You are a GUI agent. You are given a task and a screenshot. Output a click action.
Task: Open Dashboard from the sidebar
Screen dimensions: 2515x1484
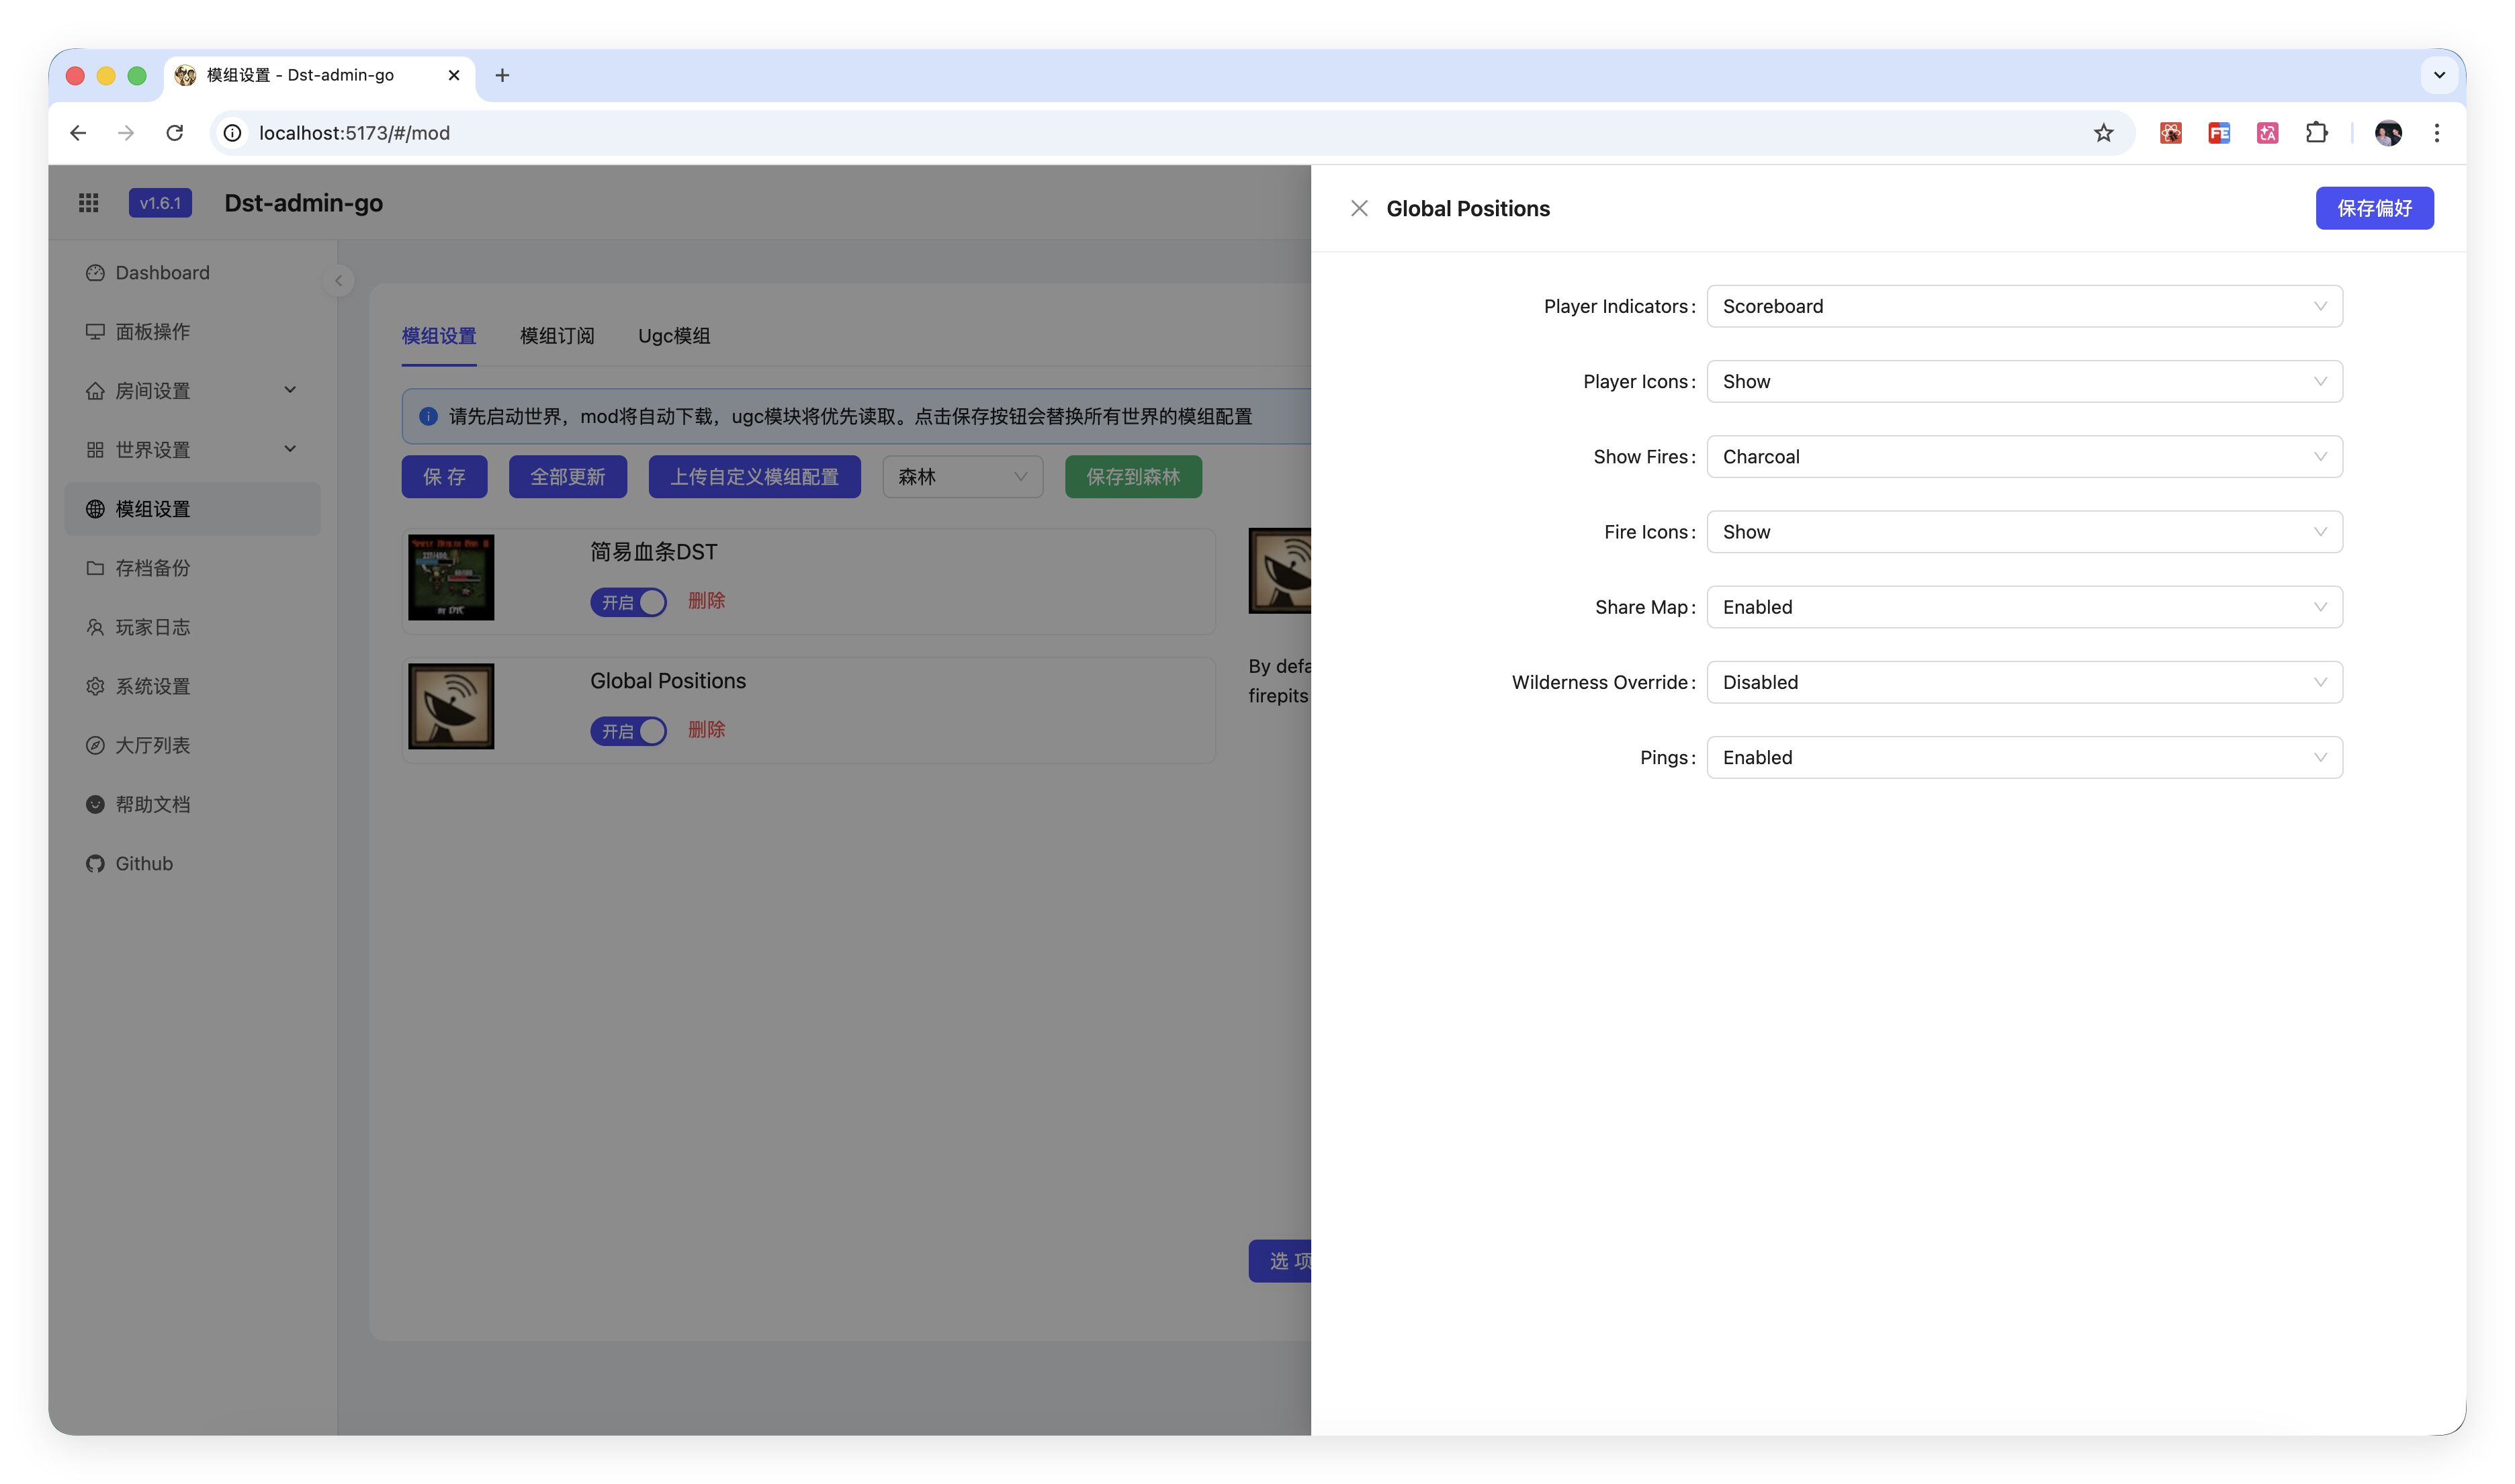pyautogui.click(x=192, y=272)
